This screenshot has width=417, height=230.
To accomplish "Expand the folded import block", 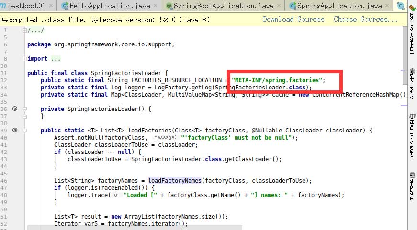I will tap(24, 59).
